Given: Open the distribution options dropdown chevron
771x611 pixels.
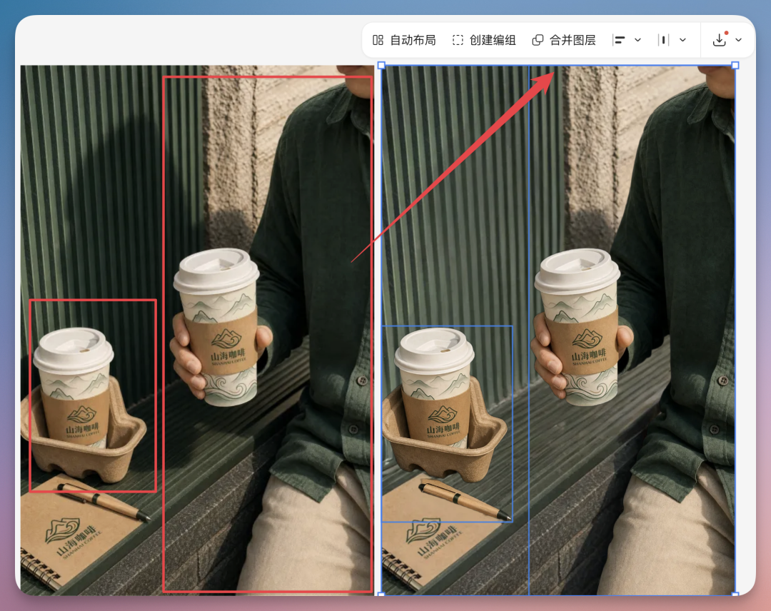Looking at the screenshot, I should (x=684, y=40).
